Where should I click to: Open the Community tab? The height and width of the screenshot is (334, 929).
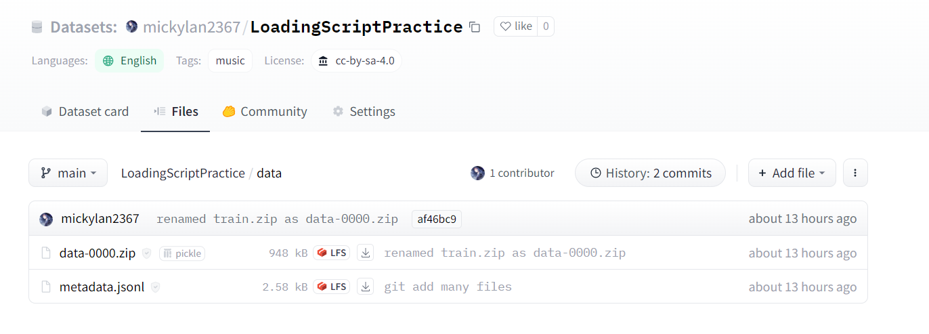(265, 112)
